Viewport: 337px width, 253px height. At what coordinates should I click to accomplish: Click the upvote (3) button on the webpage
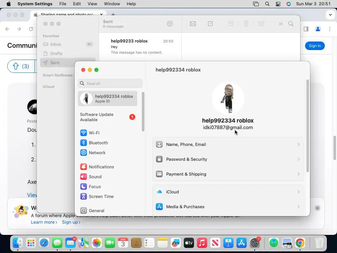point(21,66)
